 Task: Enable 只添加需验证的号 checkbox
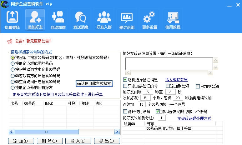click(x=125, y=86)
